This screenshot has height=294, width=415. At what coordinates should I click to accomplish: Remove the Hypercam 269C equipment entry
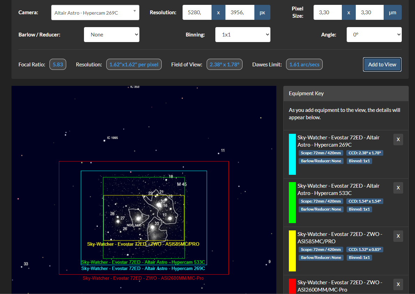(398, 140)
